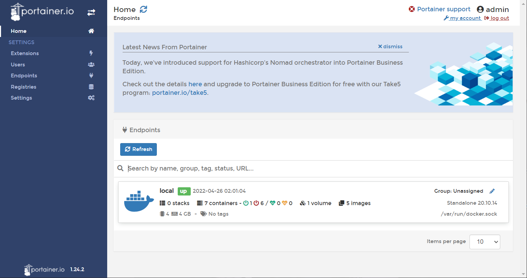
Task: Click the Settings gears icon
Action: click(91, 98)
